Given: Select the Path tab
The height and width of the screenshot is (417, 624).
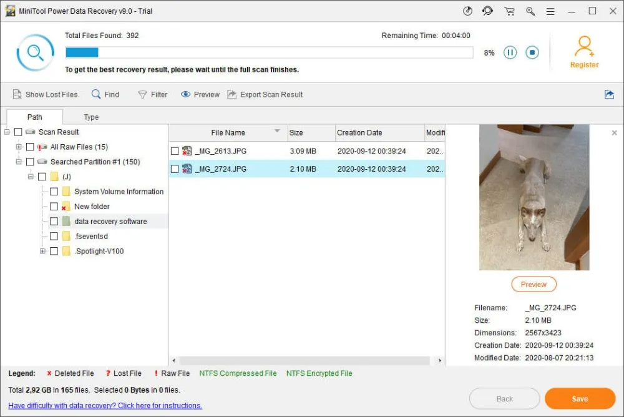Looking at the screenshot, I should pyautogui.click(x=35, y=117).
